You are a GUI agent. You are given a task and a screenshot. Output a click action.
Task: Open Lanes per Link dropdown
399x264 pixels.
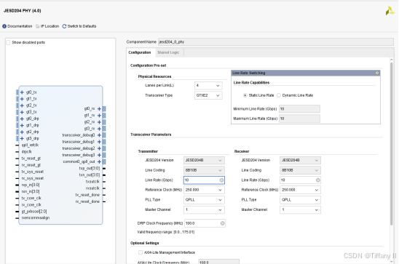(208, 86)
